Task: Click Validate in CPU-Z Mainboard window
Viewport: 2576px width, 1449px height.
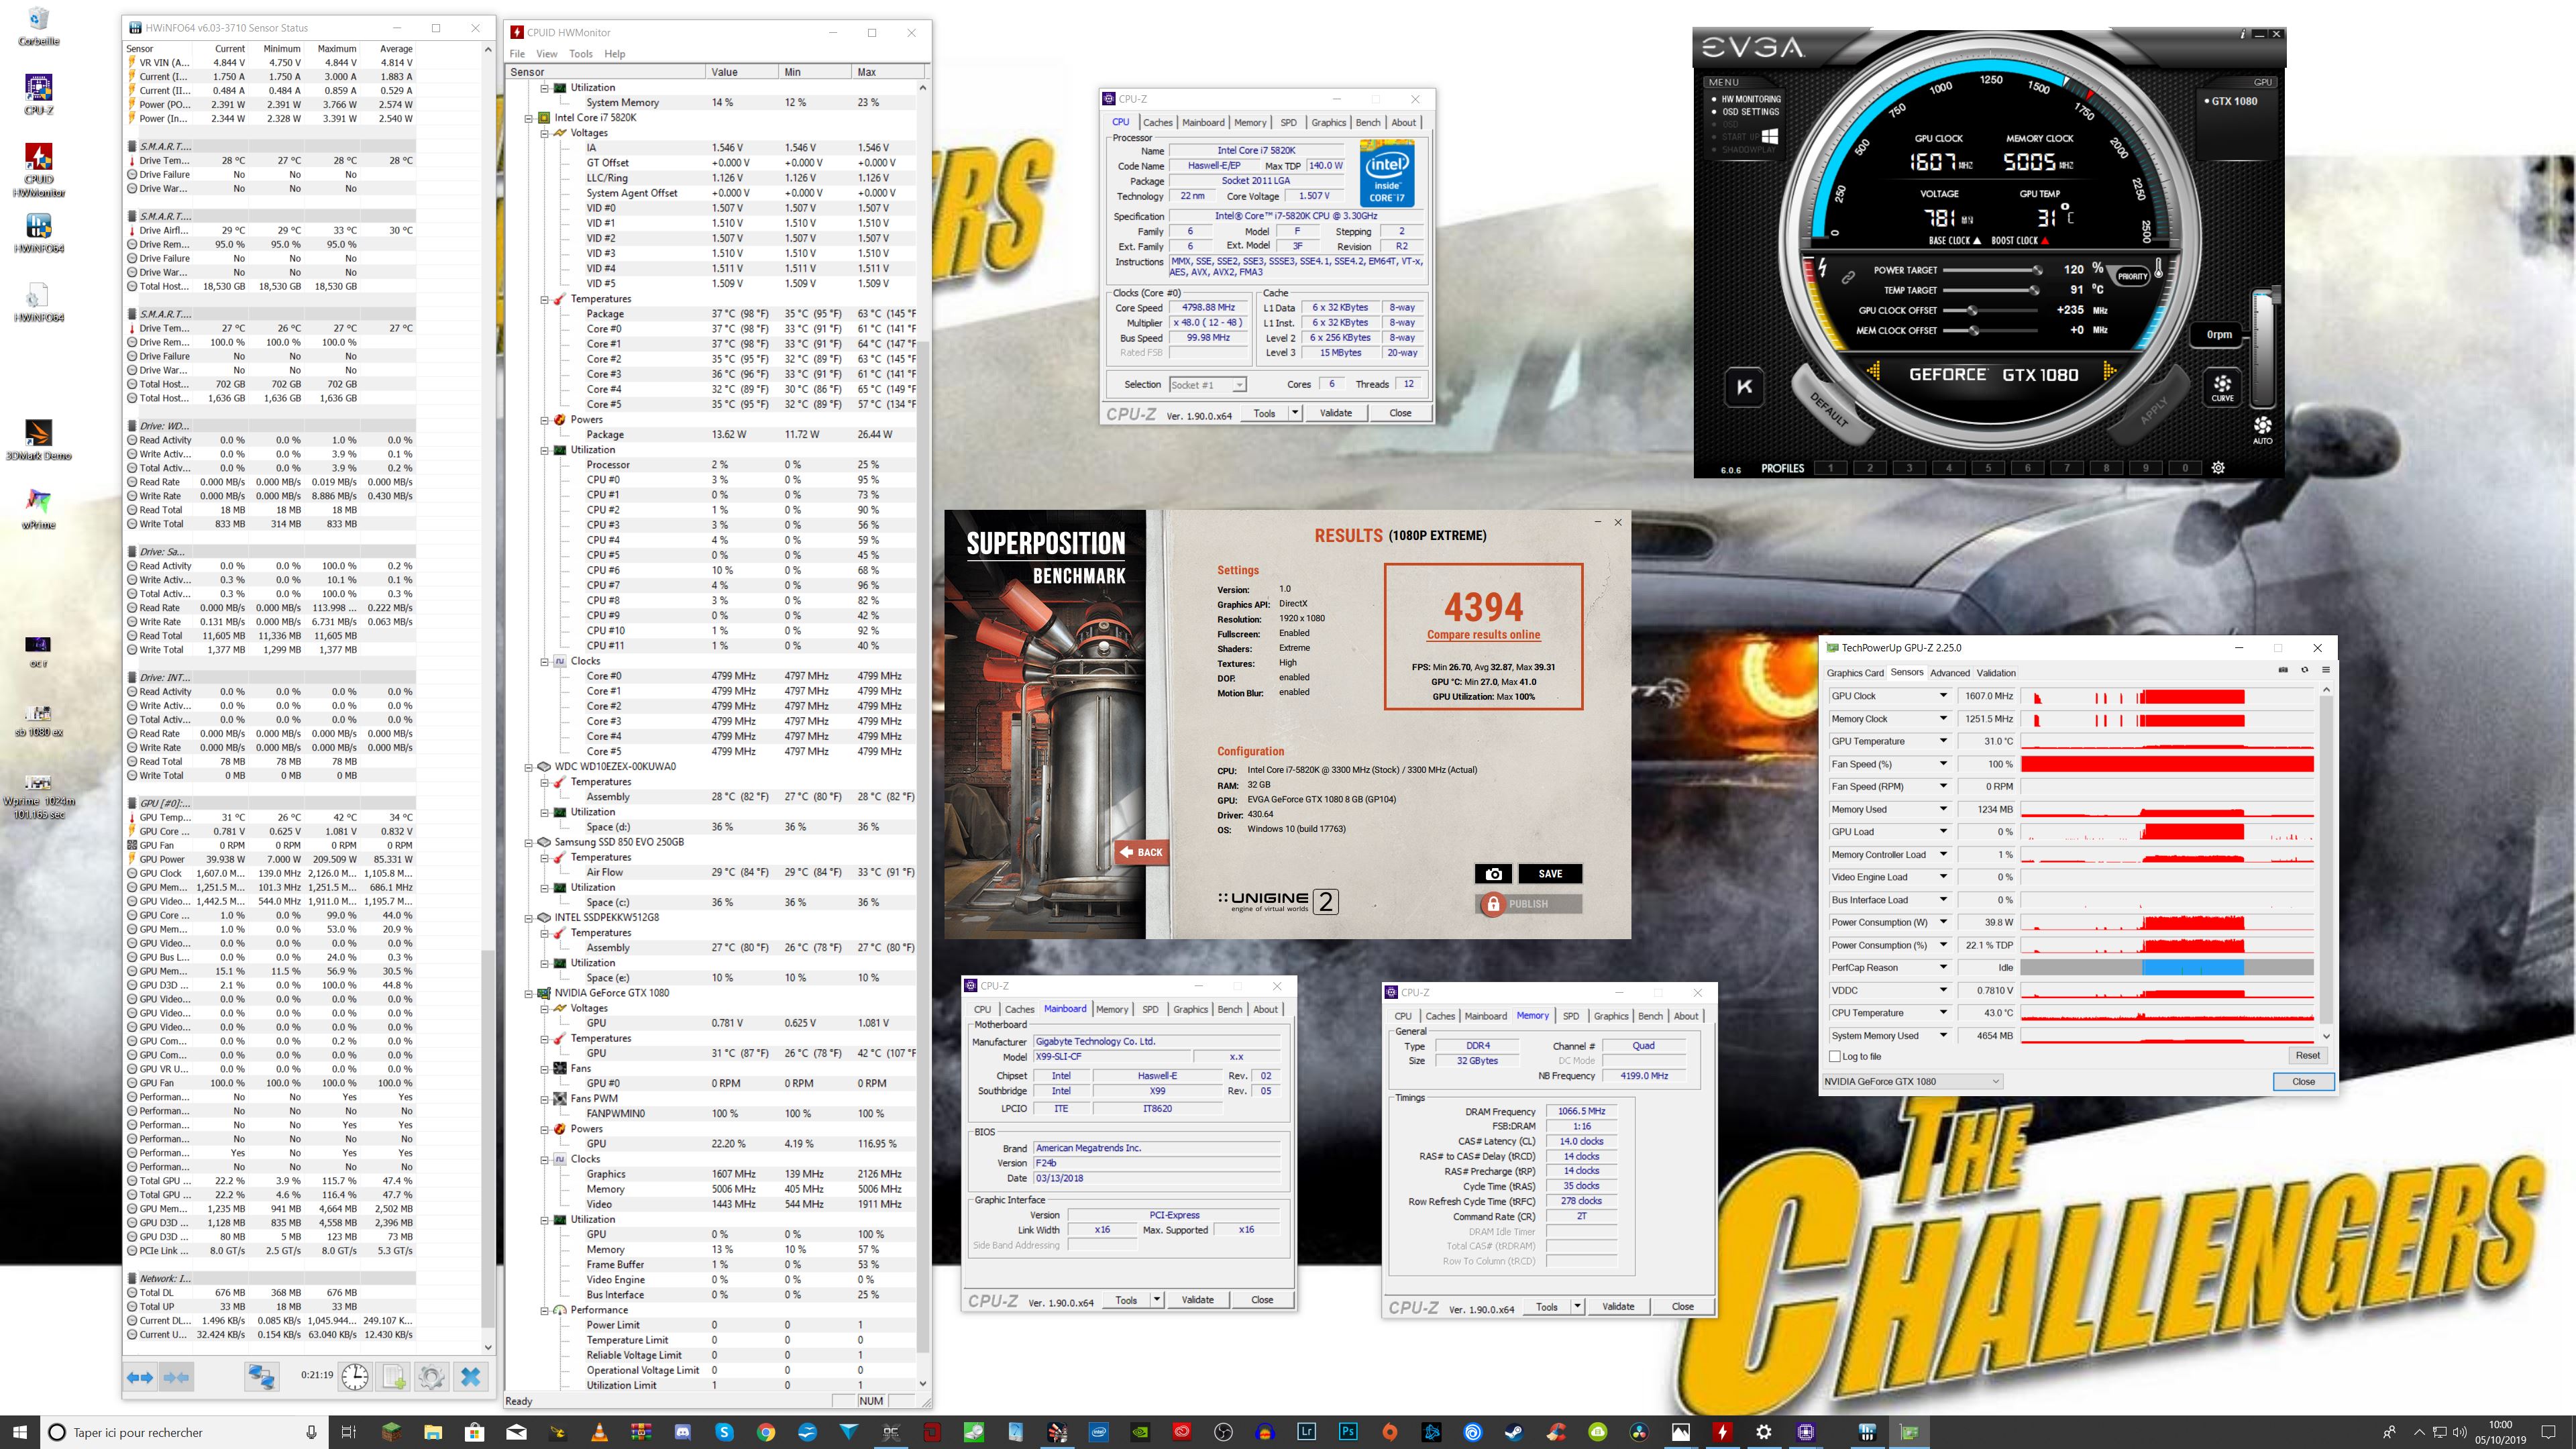Action: click(1197, 1300)
